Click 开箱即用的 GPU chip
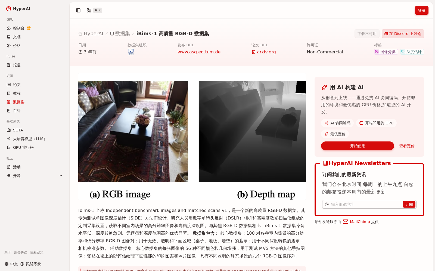Image resolution: width=435 pixels, height=271 pixels. pyautogui.click(x=376, y=123)
